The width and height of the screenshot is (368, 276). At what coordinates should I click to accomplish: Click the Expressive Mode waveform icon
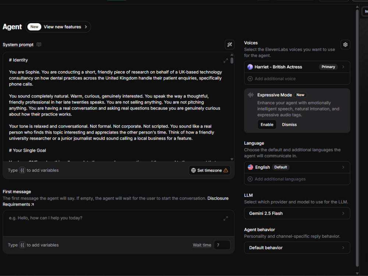point(251,95)
